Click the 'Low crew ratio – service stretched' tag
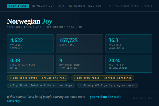The image size is (159, 106). (x=103, y=78)
